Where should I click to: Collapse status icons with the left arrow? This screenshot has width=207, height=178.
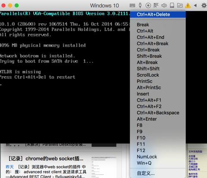(195, 6)
